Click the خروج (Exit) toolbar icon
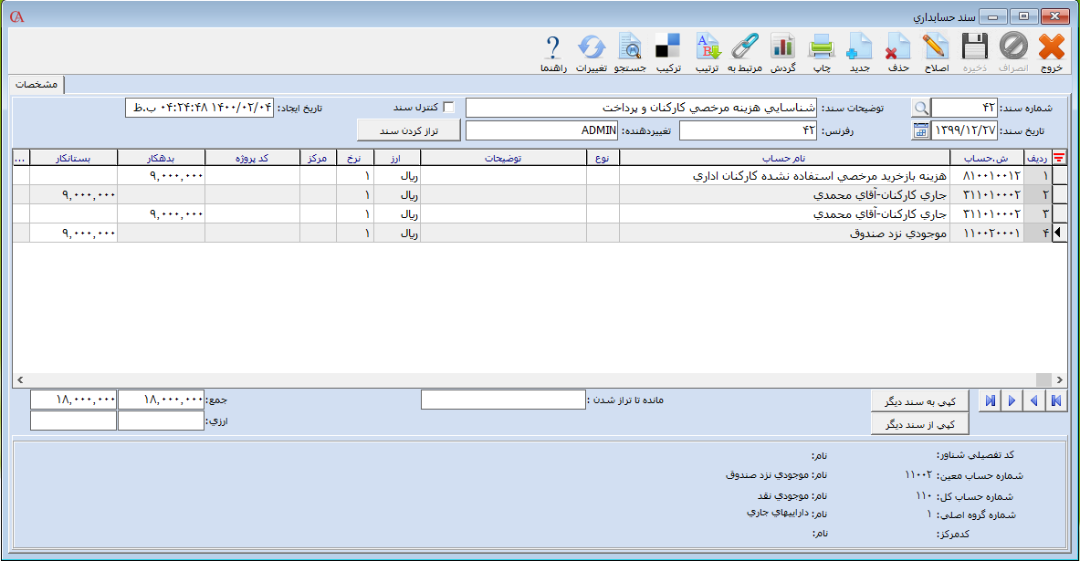This screenshot has height=561, width=1080. [1052, 47]
